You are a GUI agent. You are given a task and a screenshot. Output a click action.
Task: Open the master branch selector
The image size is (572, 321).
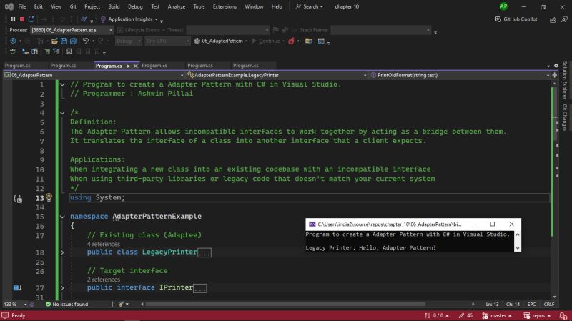pos(496,315)
